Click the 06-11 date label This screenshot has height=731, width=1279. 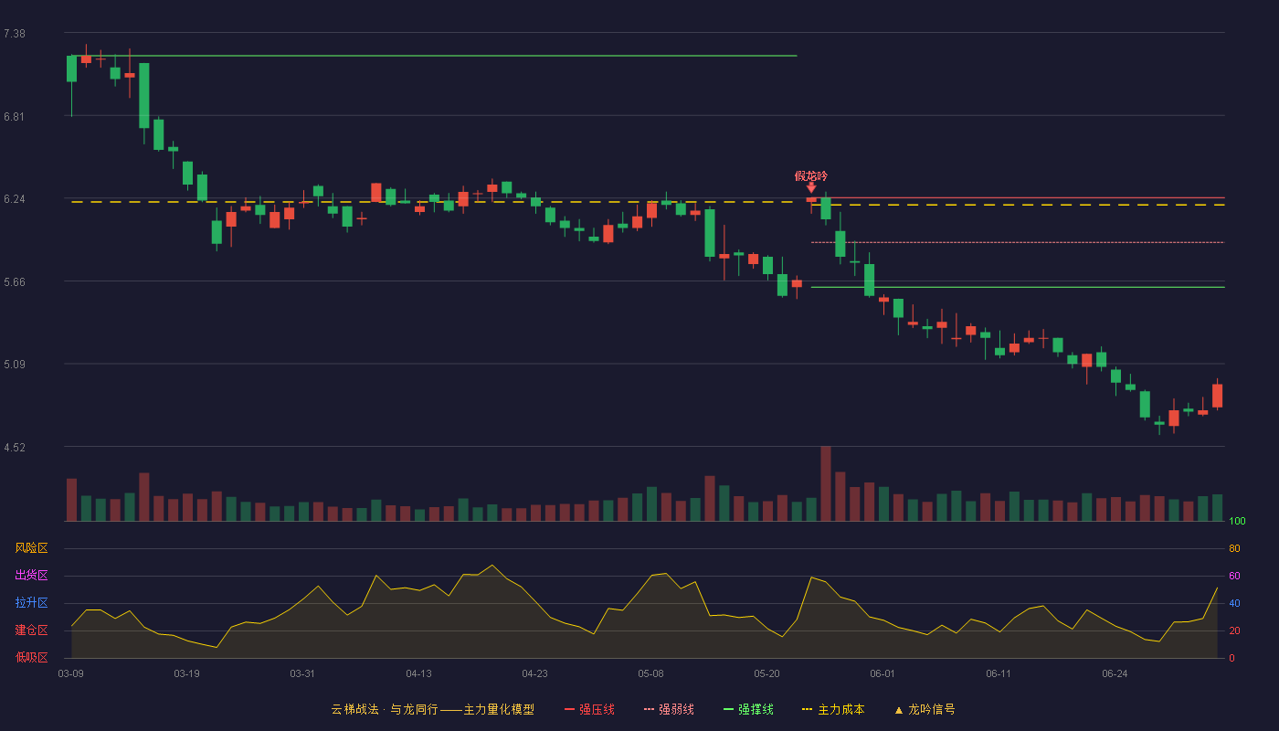(x=999, y=673)
